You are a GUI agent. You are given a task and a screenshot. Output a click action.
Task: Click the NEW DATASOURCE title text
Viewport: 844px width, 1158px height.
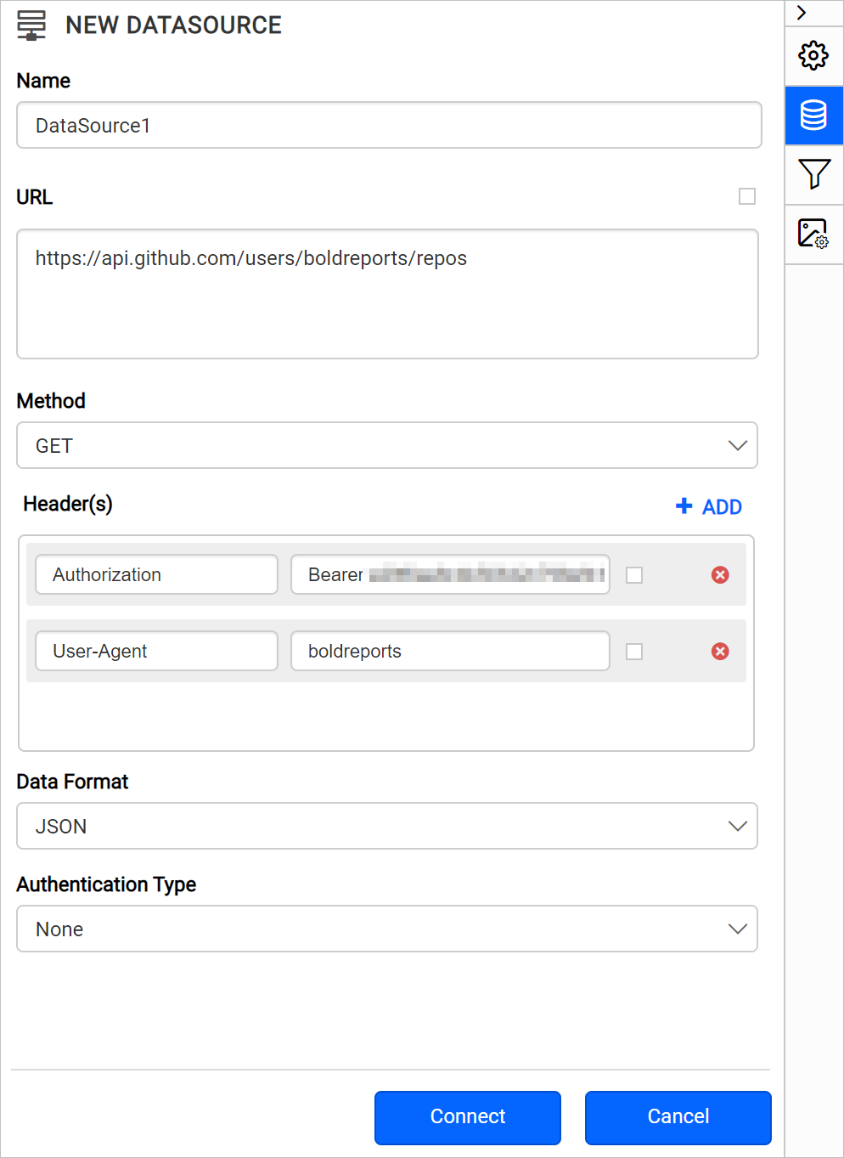[x=173, y=25]
